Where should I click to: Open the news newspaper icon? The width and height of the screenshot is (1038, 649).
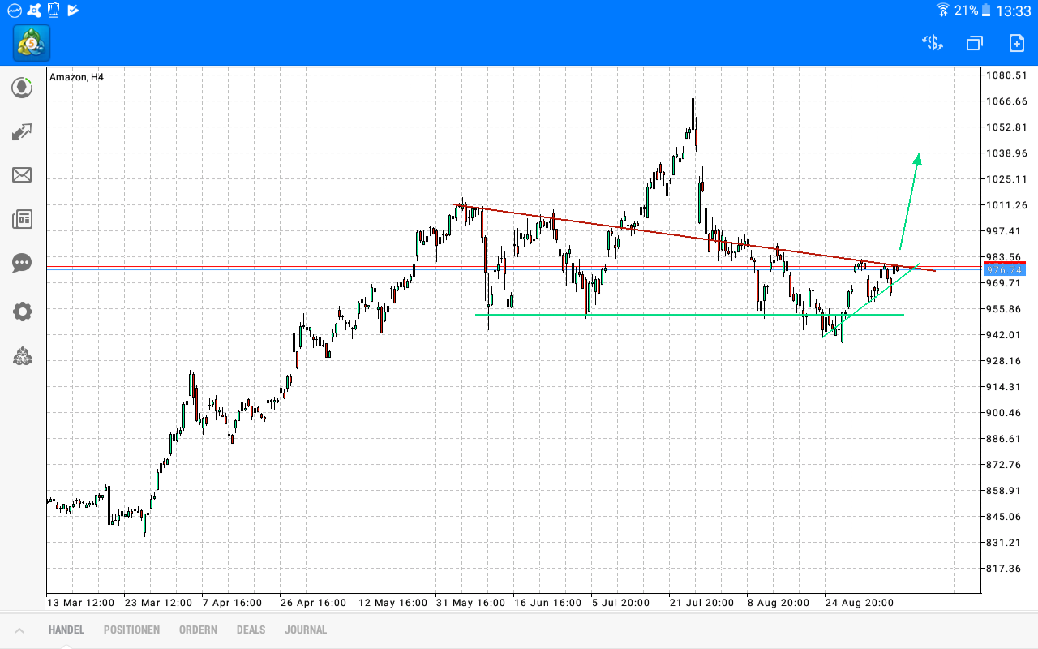22,219
